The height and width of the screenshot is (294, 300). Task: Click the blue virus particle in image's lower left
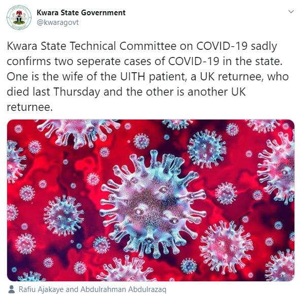tap(63, 215)
